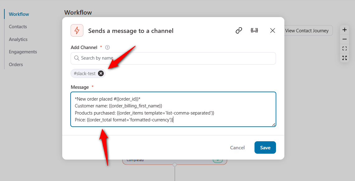Viewport: 355px width, 181px height.
Task: Switch to the Contacts section
Action: point(18,26)
